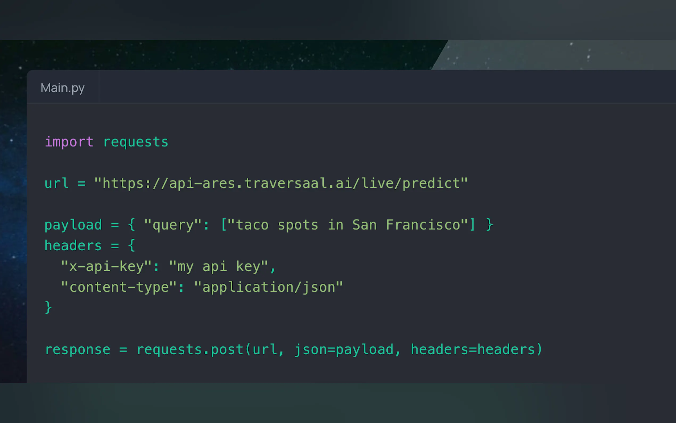Click the response variable name
The height and width of the screenshot is (423, 676).
[x=78, y=349]
